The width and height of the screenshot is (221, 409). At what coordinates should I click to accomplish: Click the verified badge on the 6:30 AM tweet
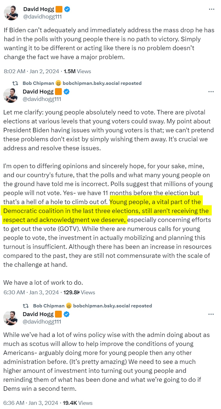coord(67,91)
